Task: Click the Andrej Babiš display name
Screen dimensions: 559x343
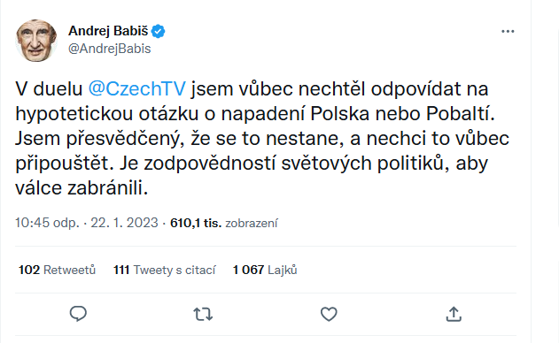Action: click(108, 31)
